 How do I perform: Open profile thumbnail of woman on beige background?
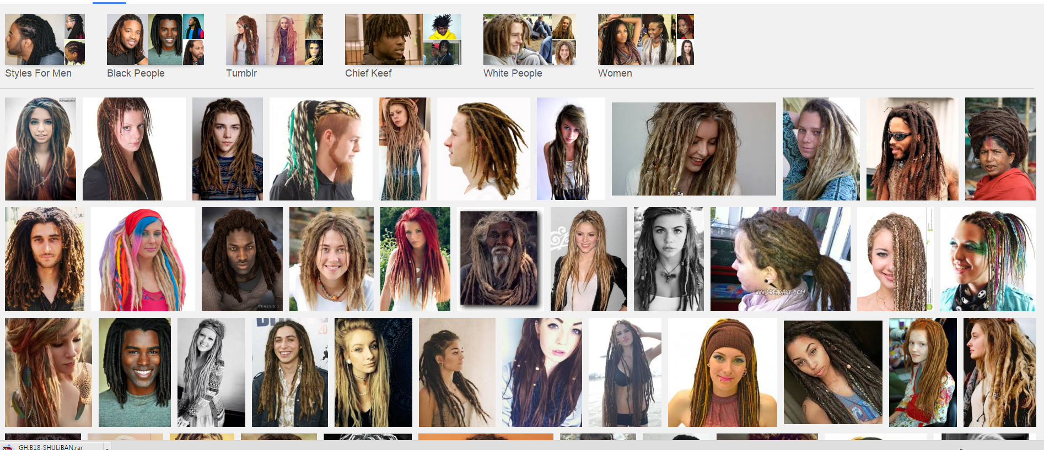pyautogui.click(x=457, y=372)
